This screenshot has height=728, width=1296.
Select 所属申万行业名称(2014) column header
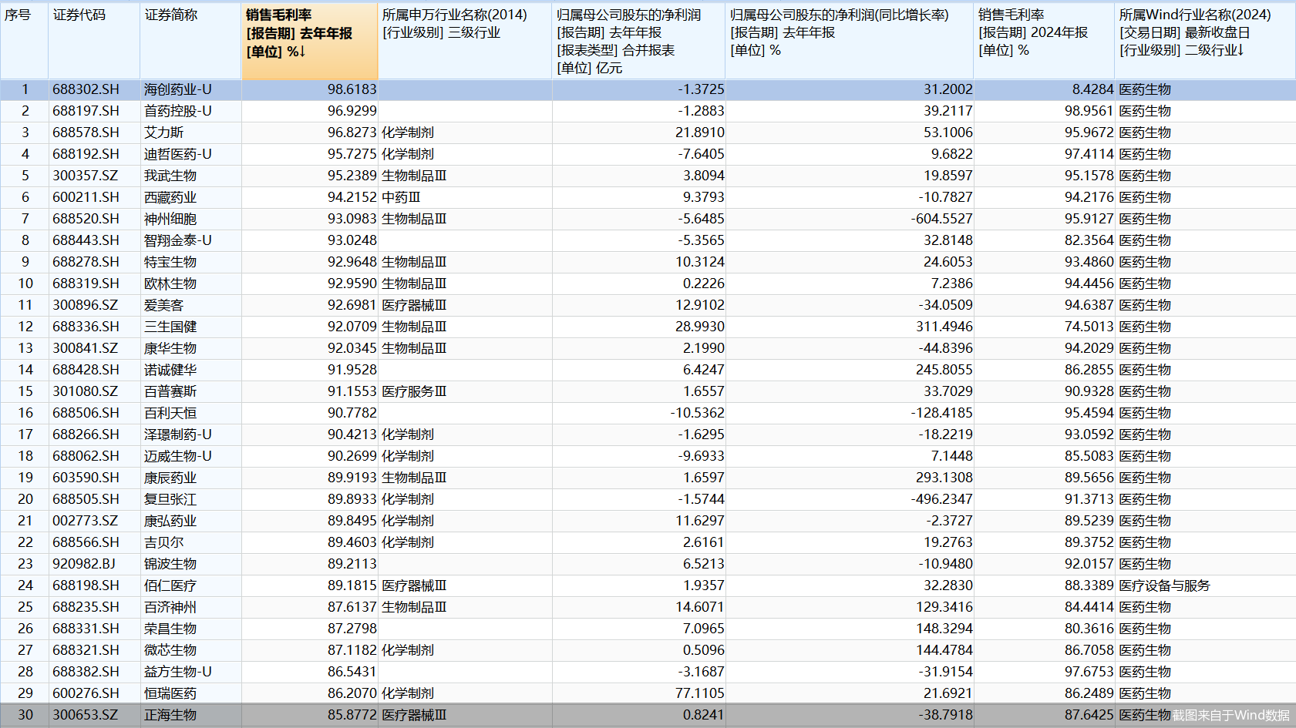465,41
